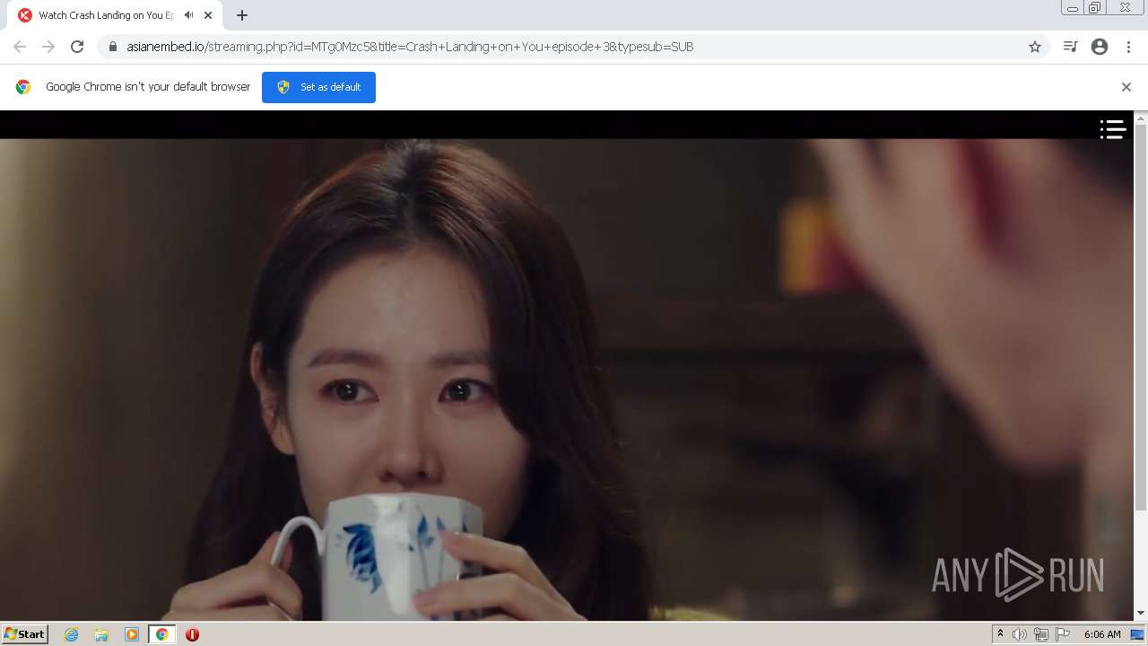Screen dimensions: 1148x646
Task: Open a new browser tab
Action: click(x=242, y=15)
